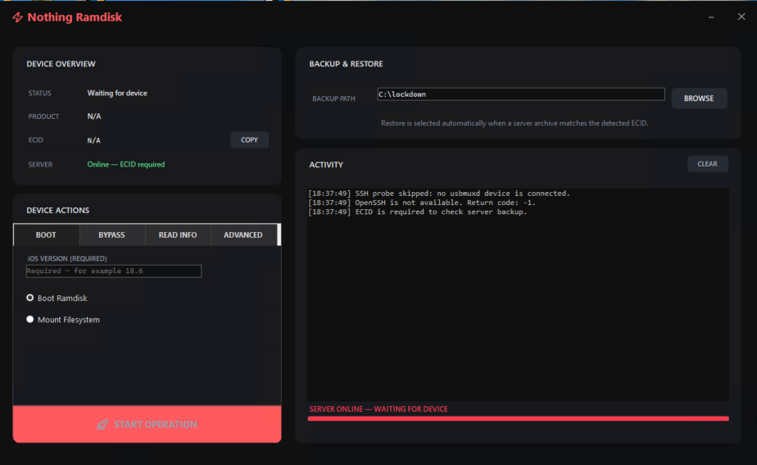This screenshot has height=465, width=757.
Task: Click the START OPERATION button
Action: pyautogui.click(x=147, y=424)
